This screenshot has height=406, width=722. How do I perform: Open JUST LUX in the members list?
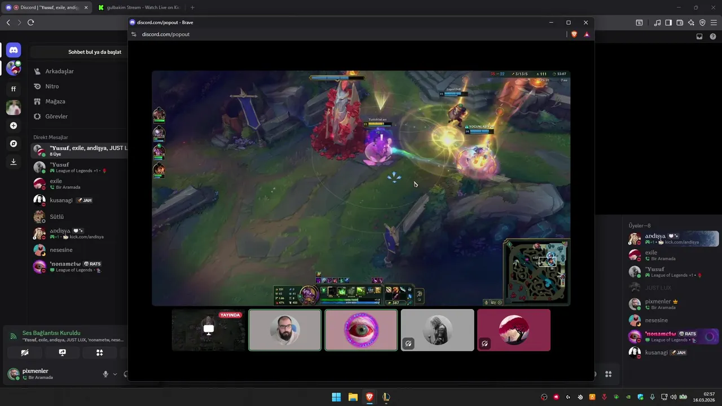673,288
